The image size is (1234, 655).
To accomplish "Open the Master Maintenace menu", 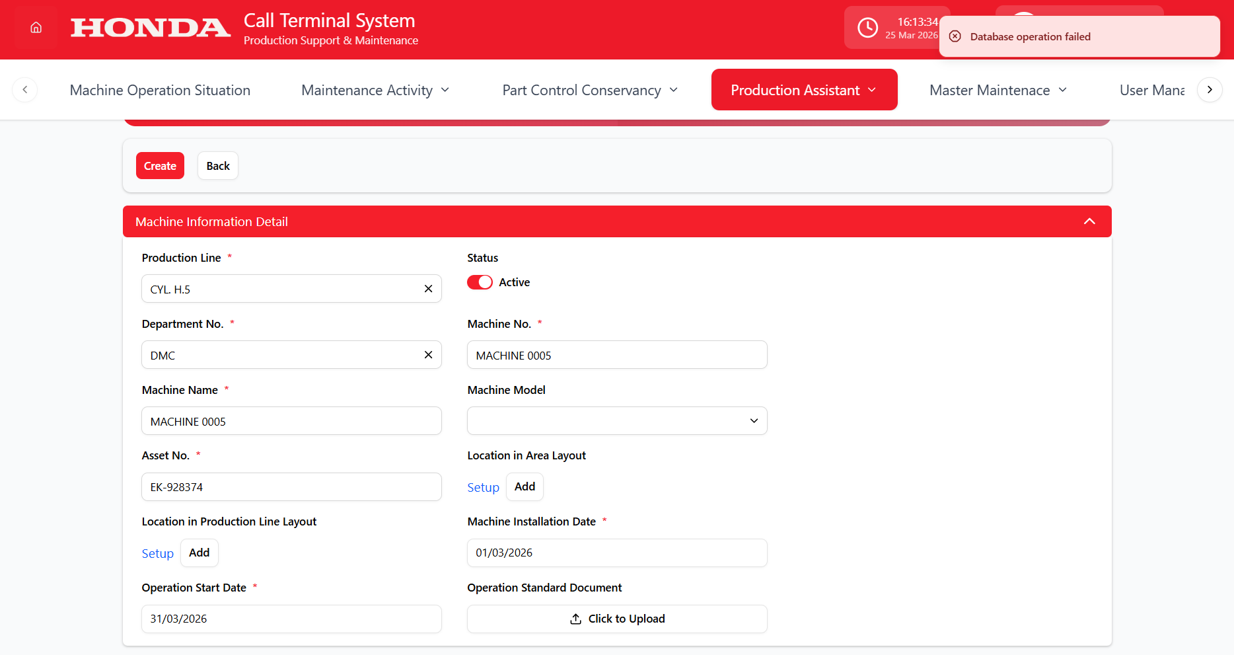I will pyautogui.click(x=998, y=90).
